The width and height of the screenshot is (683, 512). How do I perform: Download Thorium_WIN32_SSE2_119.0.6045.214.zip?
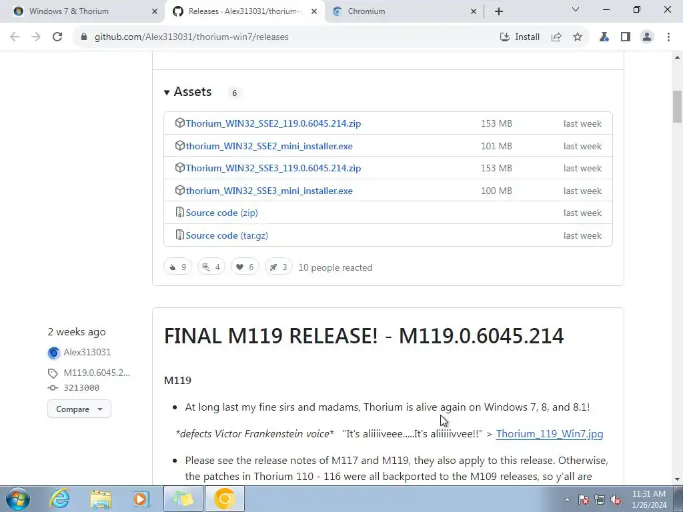coord(273,123)
